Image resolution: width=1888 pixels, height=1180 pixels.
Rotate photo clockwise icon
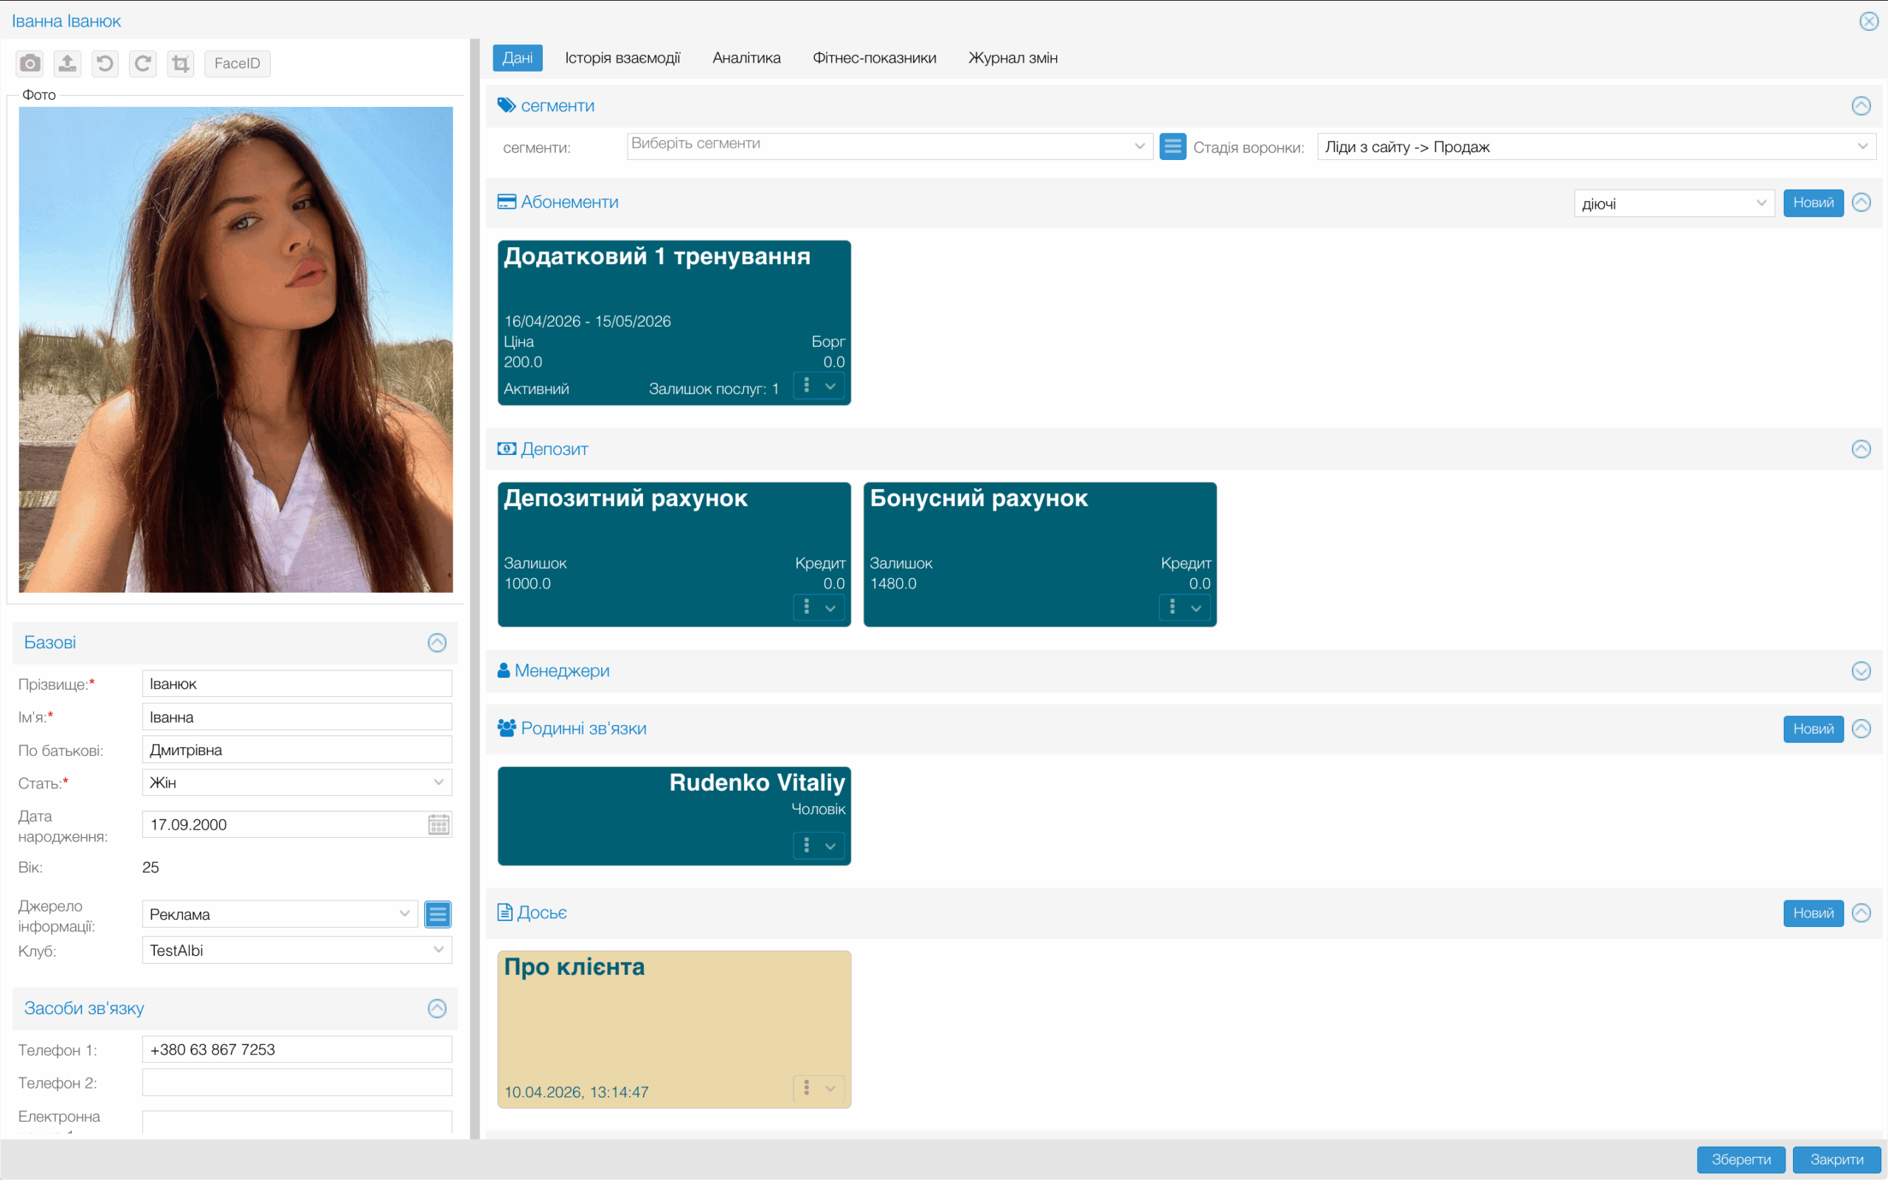tap(143, 63)
